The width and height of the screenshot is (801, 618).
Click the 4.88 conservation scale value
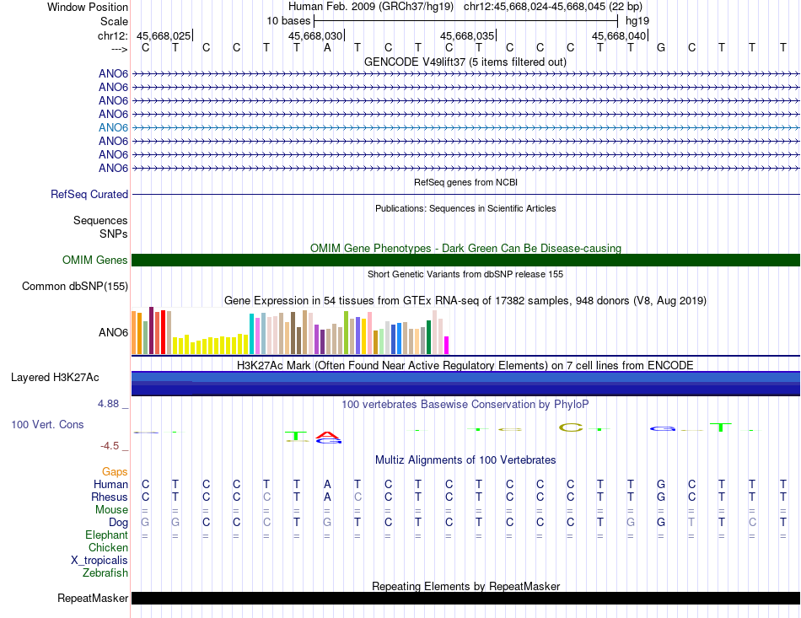(x=108, y=404)
